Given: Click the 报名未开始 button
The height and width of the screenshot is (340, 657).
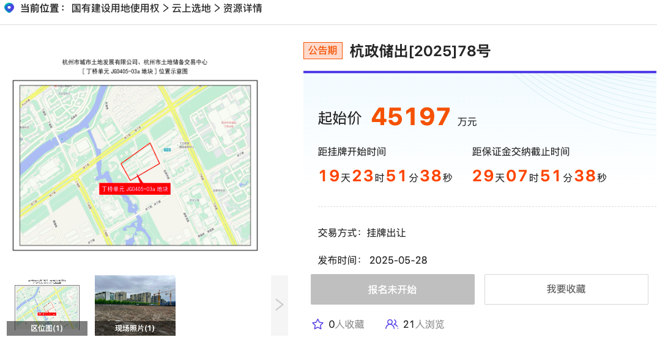Looking at the screenshot, I should pos(393,289).
